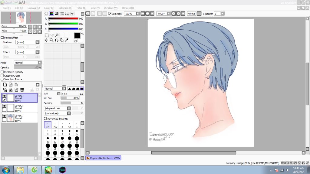Open the rotation angle +000° dropdown
This screenshot has height=174, width=310.
coord(168,14)
